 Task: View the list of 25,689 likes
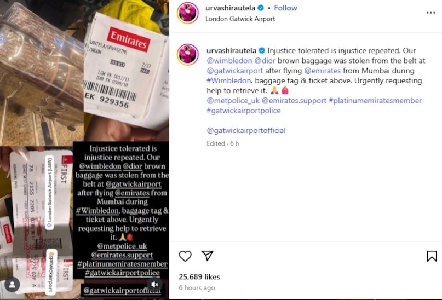(199, 277)
